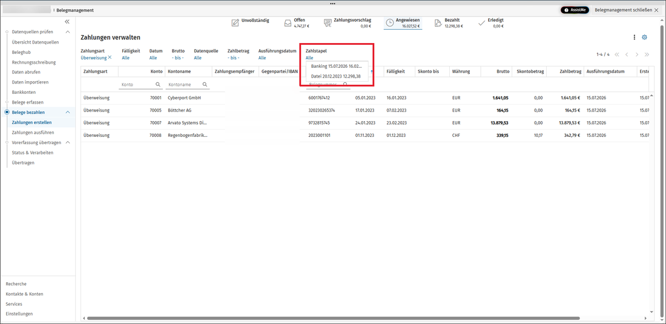Remove the Überweisung filter with X
The image size is (666, 324).
110,58
